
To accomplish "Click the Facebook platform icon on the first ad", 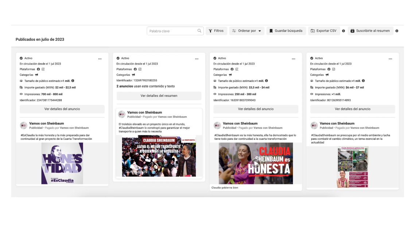I will click(38, 69).
